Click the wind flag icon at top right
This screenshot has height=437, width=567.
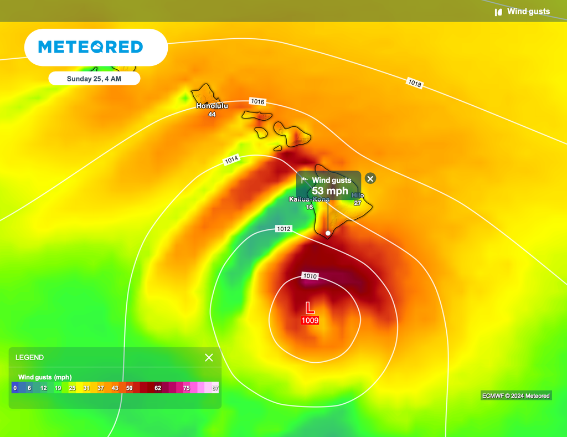coord(498,12)
